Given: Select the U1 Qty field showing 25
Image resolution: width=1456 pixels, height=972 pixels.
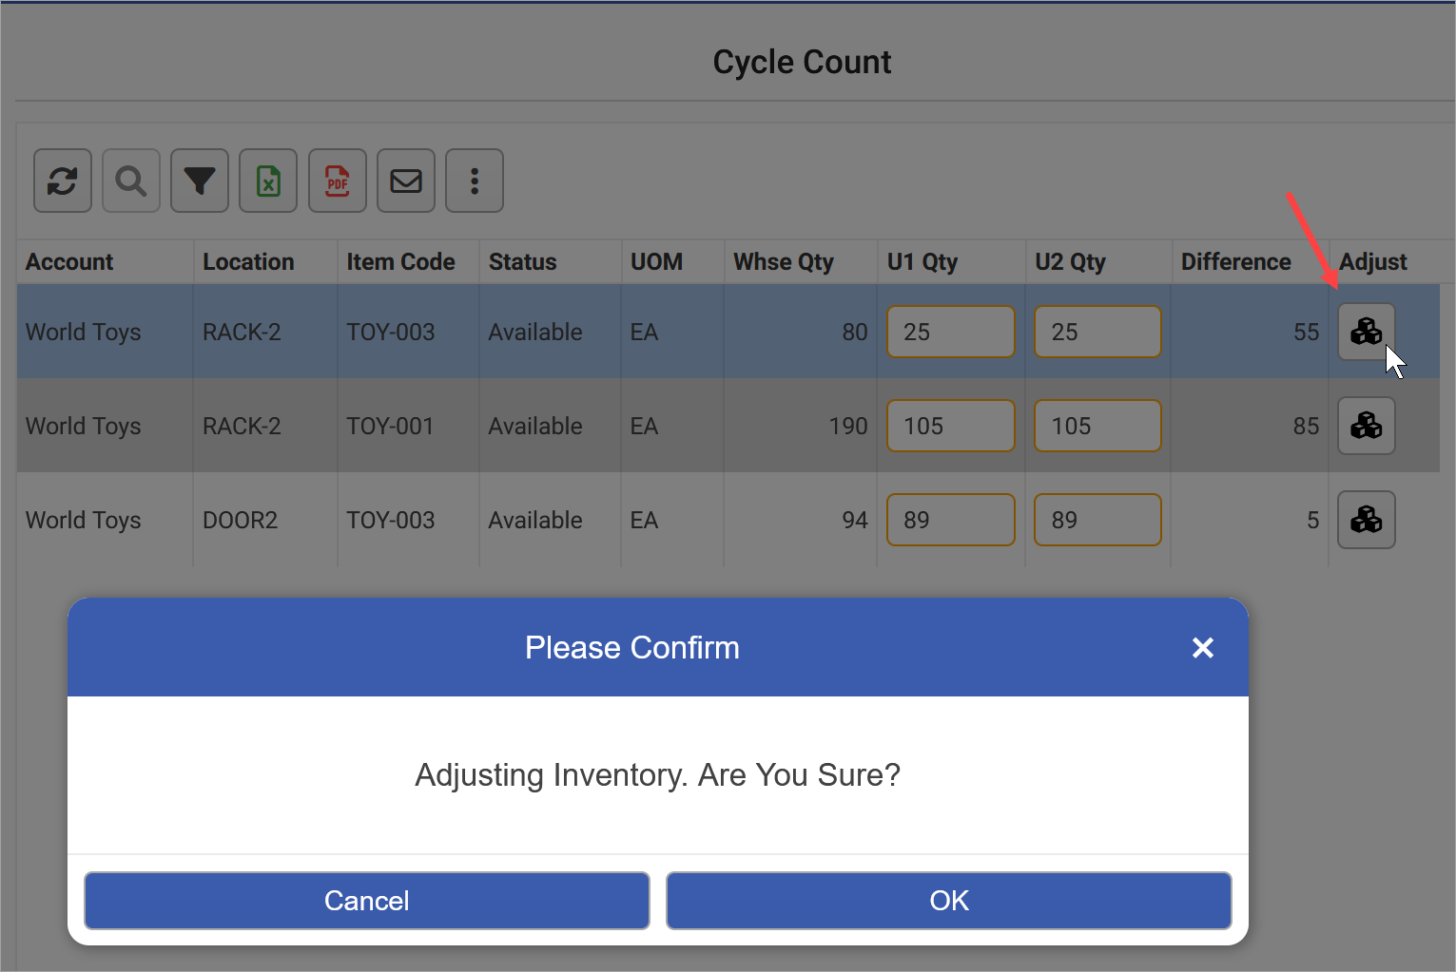Looking at the screenshot, I should click(x=950, y=332).
